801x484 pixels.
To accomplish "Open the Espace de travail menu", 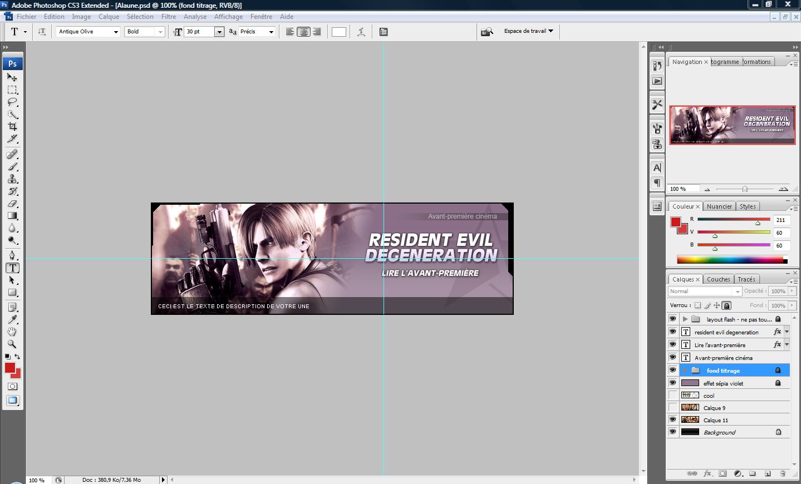I will coord(528,31).
